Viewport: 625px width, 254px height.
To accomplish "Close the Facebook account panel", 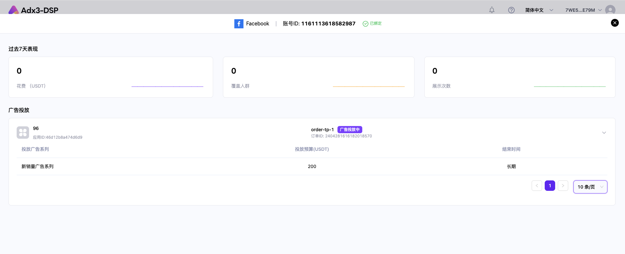I will 615,23.
